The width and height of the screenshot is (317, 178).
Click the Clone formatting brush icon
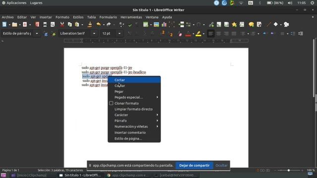(90, 24)
